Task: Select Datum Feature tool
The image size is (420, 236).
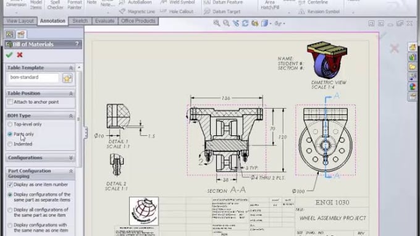Action: tap(223, 2)
